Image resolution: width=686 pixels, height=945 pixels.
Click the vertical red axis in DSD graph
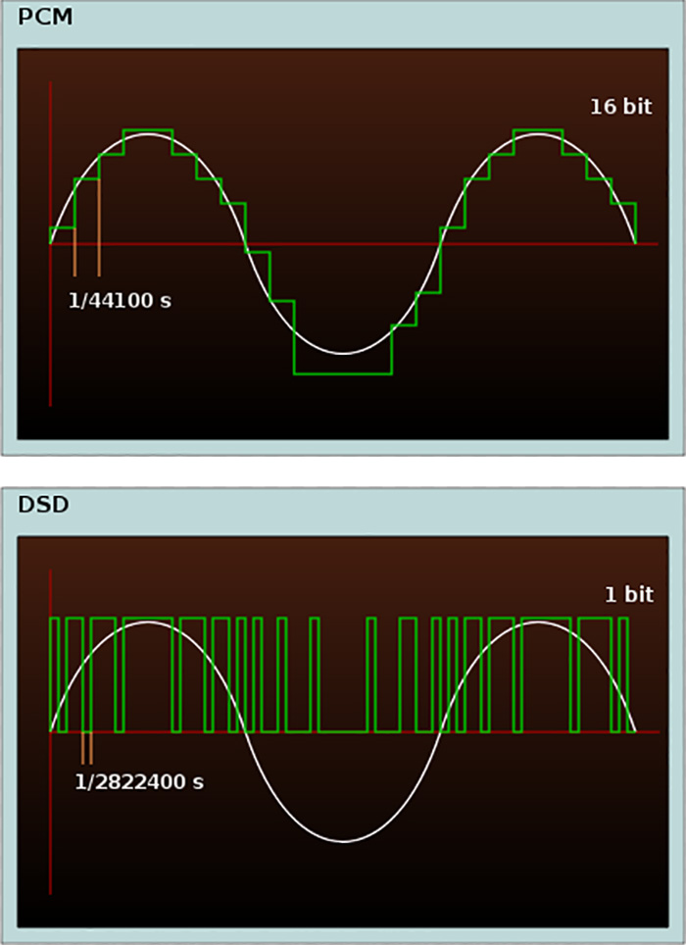(50, 833)
